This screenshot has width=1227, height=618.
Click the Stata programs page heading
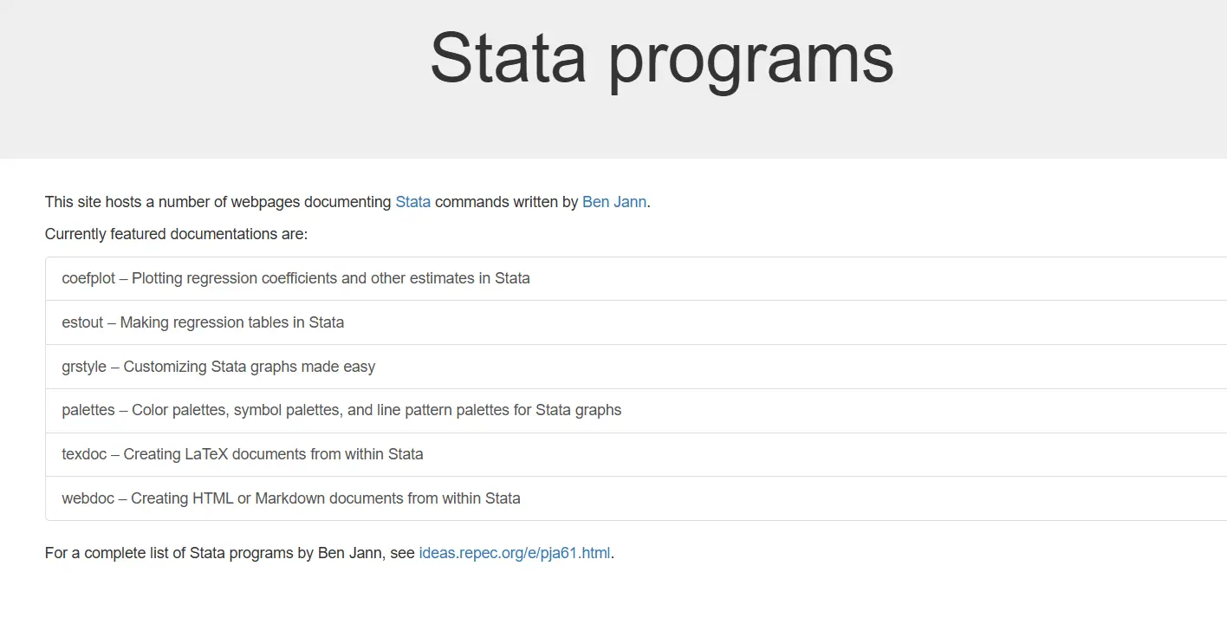(661, 58)
